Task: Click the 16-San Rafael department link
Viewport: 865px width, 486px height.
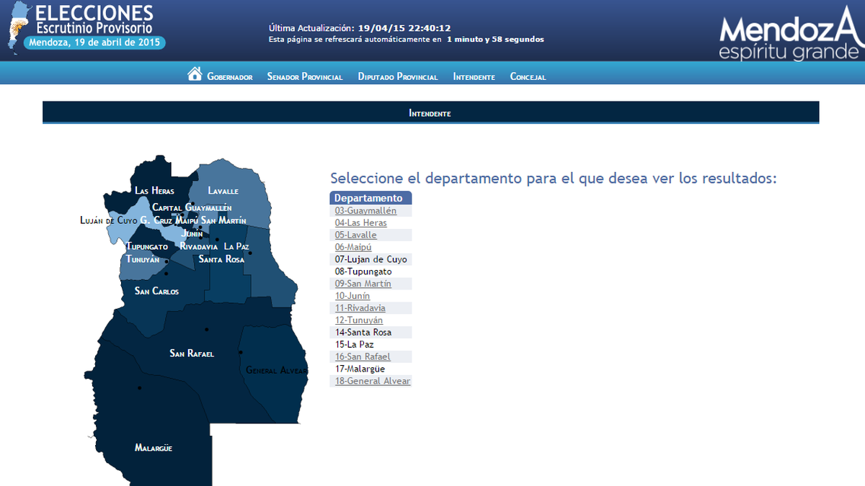Action: [x=362, y=356]
